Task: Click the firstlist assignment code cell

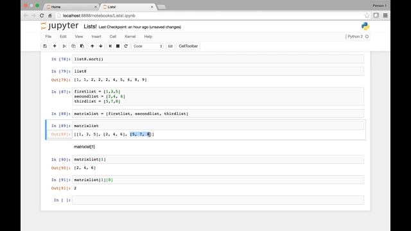Action: coord(218,96)
